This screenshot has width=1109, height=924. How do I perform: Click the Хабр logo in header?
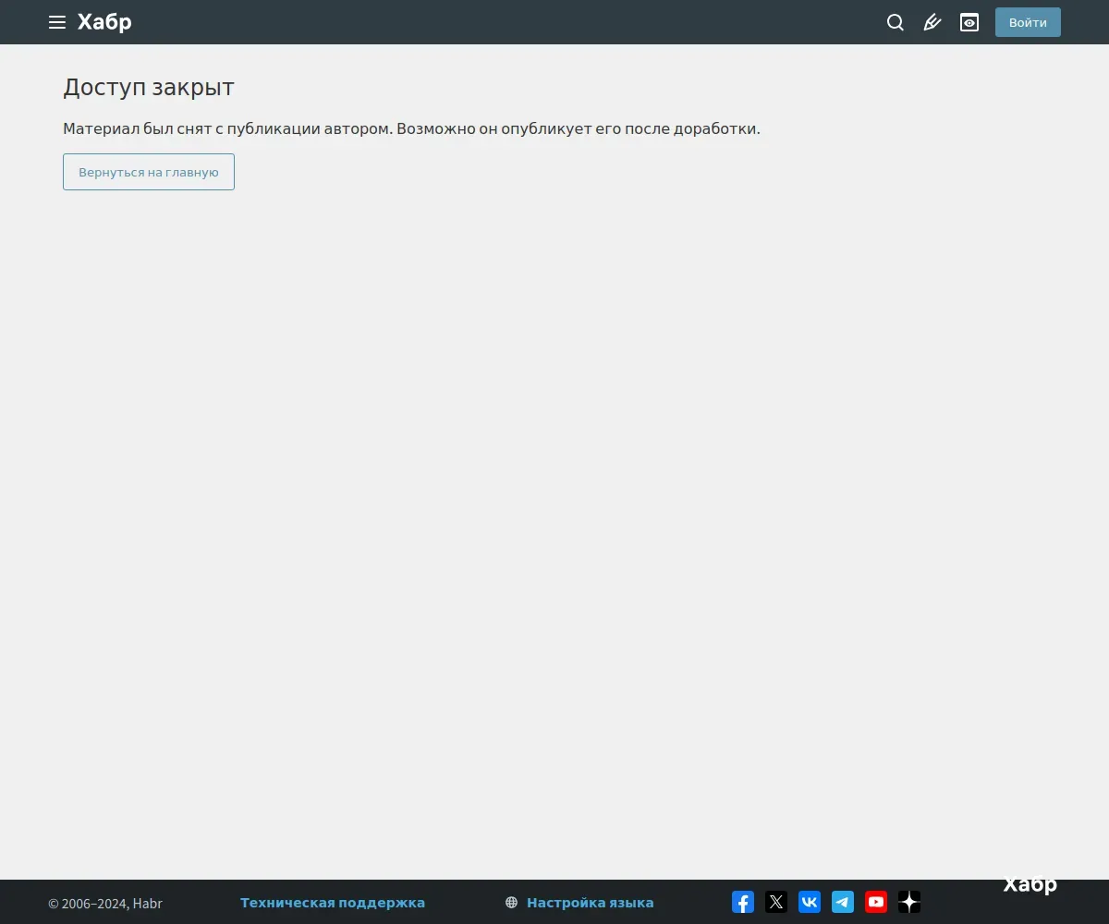click(104, 22)
